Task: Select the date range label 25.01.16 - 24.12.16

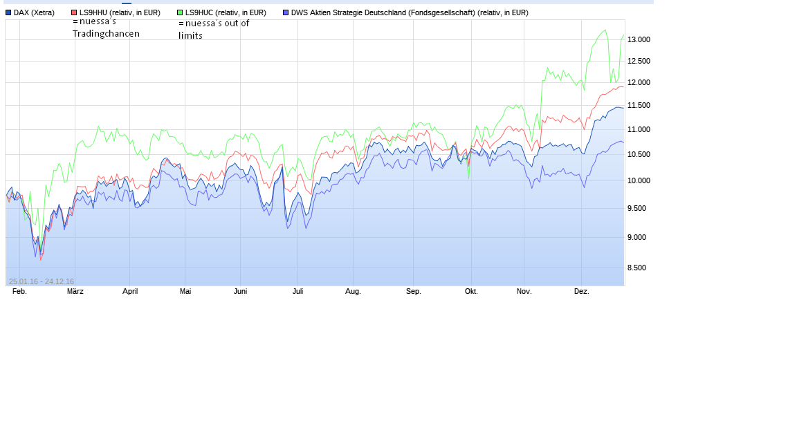Action: click(41, 281)
